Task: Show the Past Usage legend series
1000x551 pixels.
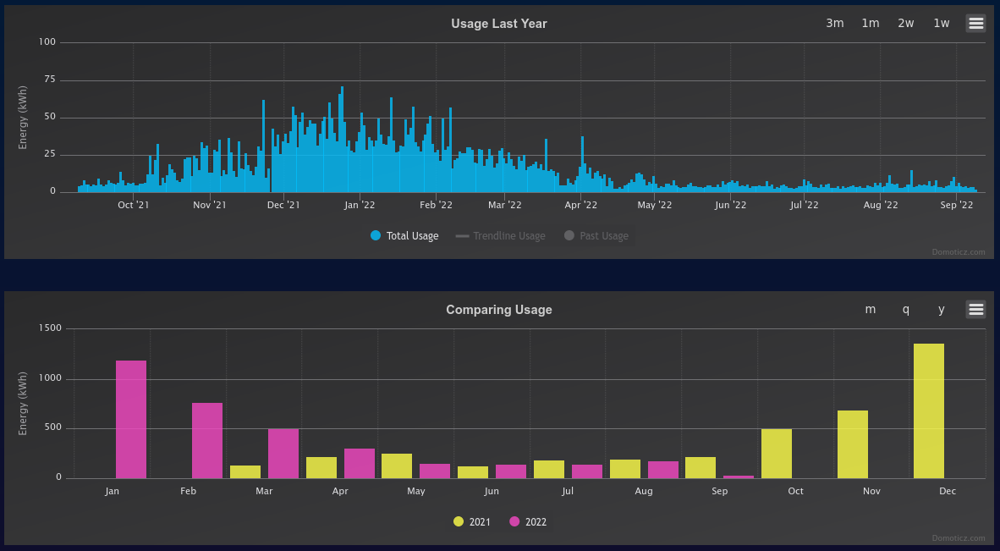Action: click(x=597, y=236)
